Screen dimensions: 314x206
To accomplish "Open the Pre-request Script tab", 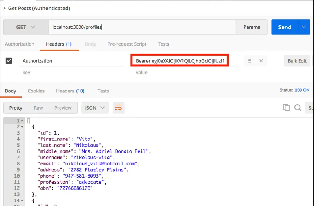I will 127,44.
